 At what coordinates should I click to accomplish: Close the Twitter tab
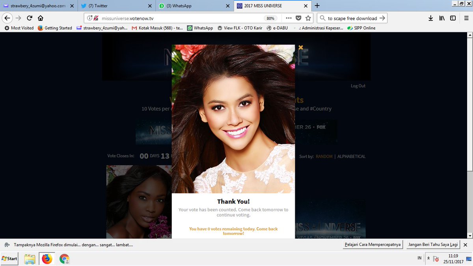point(150,6)
